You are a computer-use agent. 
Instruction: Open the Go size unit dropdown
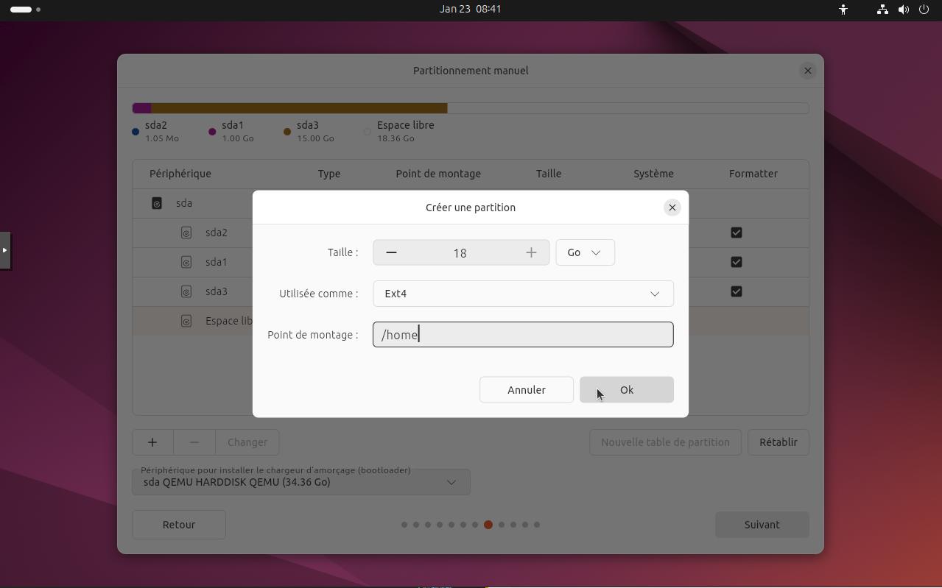click(586, 252)
